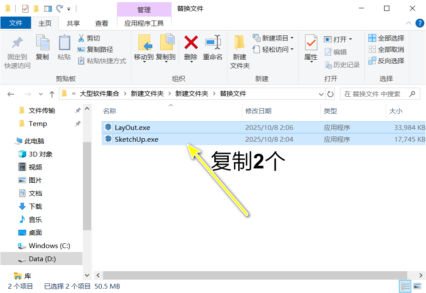
Task: Open the recent locations dropdown arrow
Action: tap(41, 94)
